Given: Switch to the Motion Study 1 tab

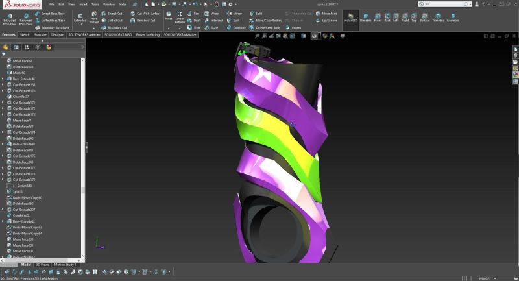Looking at the screenshot, I should 65,265.
